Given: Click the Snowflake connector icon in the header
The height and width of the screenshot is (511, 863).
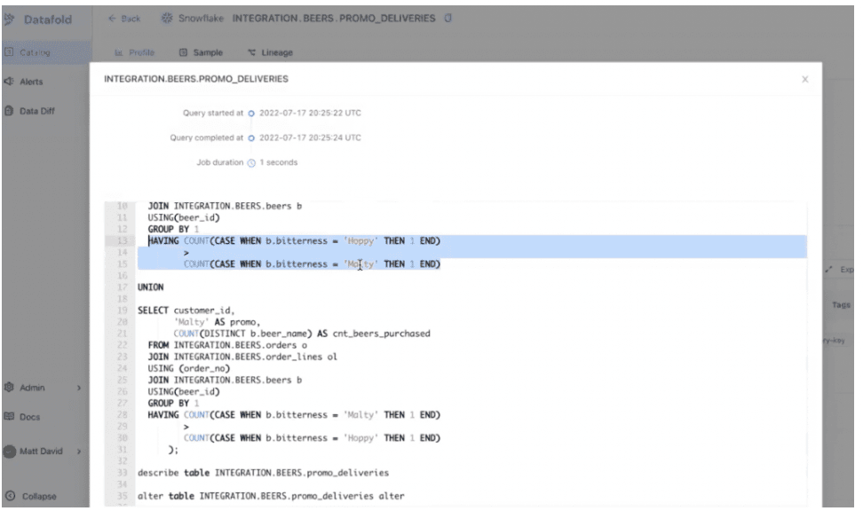Looking at the screenshot, I should point(167,16).
